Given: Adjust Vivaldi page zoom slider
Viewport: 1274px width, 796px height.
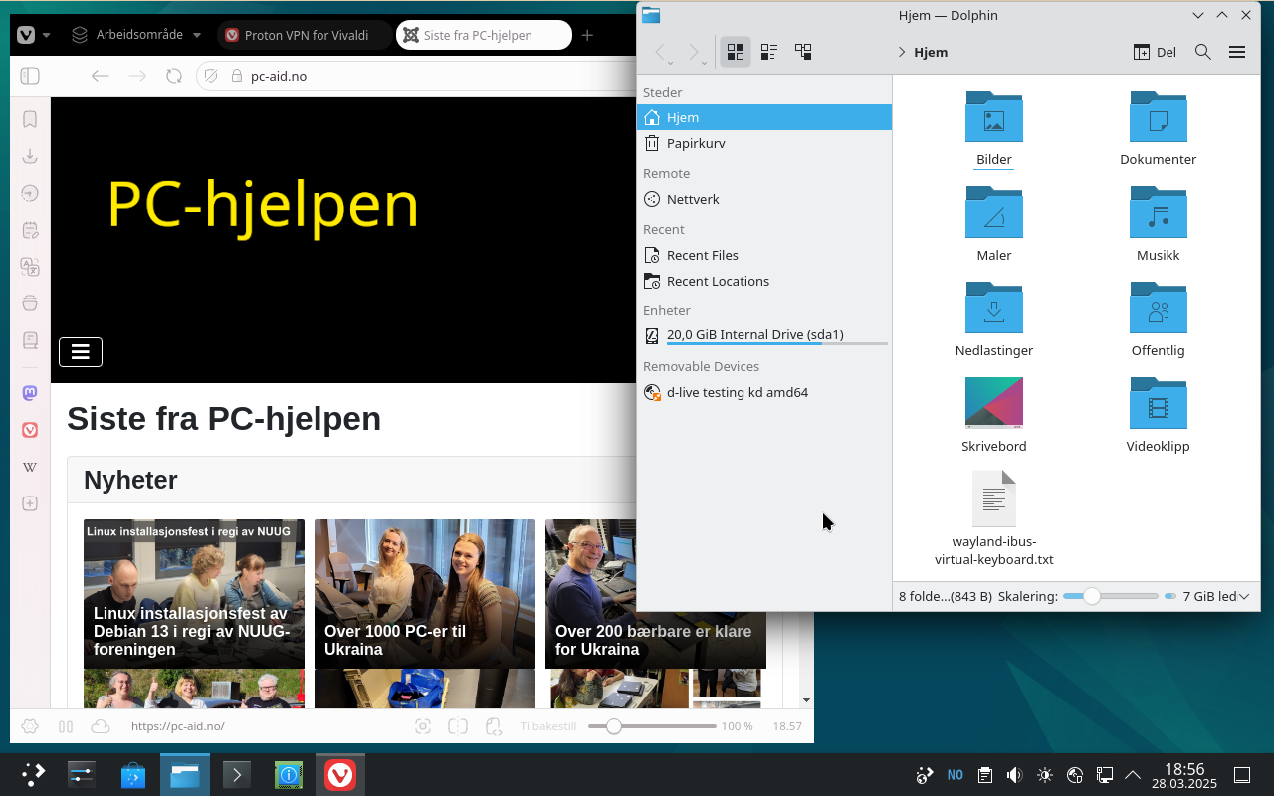Looking at the screenshot, I should pyautogui.click(x=652, y=726).
